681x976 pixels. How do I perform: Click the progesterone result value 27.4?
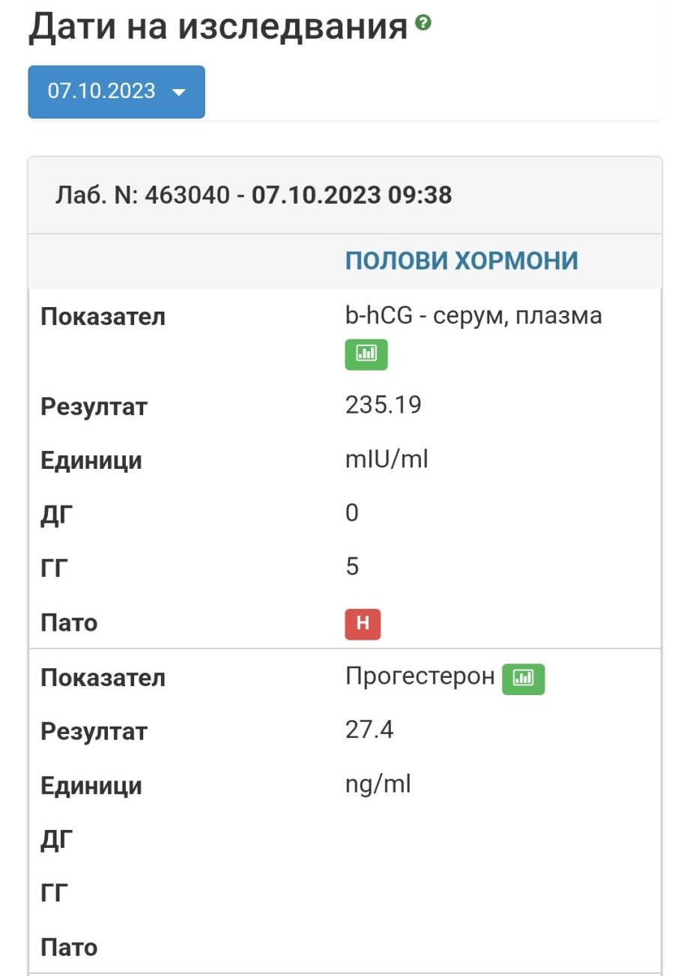click(x=369, y=730)
